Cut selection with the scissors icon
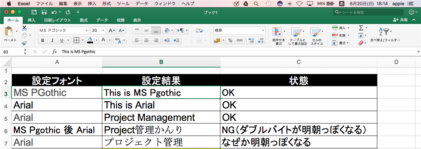 click(x=24, y=28)
